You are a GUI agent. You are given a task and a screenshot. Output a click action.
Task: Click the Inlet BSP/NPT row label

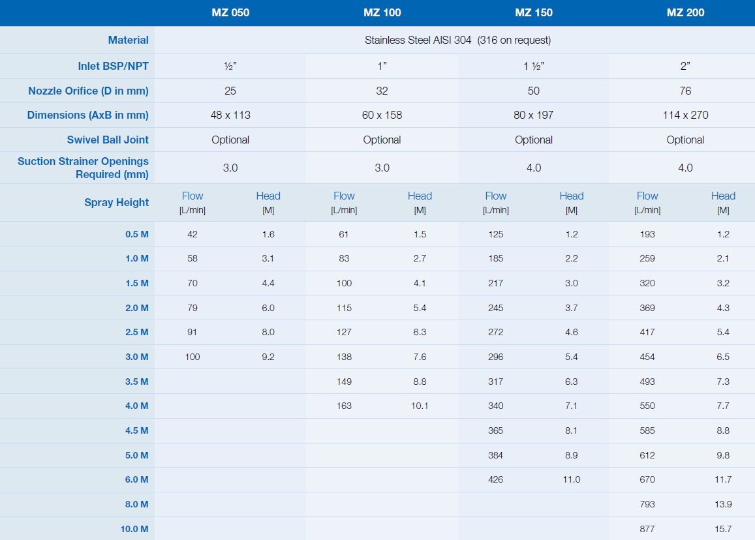tap(113, 67)
